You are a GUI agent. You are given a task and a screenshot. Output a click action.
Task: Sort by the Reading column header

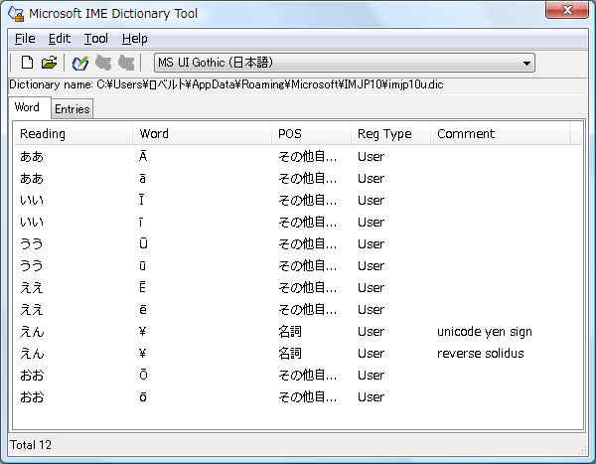click(73, 134)
